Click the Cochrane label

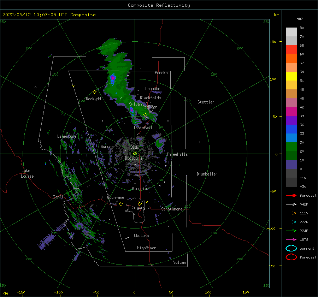(116, 197)
